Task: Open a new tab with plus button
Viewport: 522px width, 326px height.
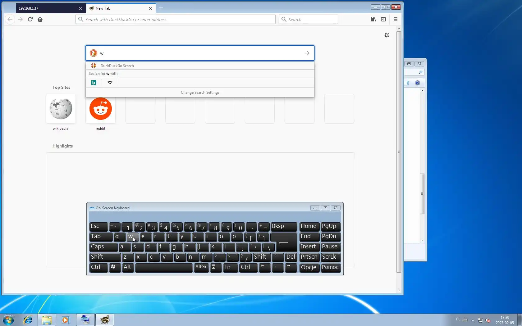Action: click(x=161, y=8)
